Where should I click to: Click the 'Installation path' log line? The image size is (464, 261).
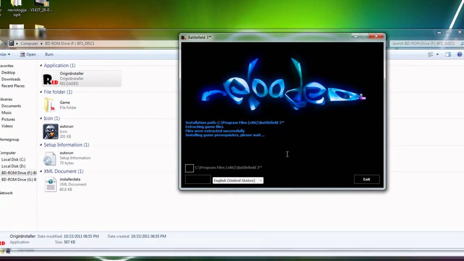click(x=235, y=123)
